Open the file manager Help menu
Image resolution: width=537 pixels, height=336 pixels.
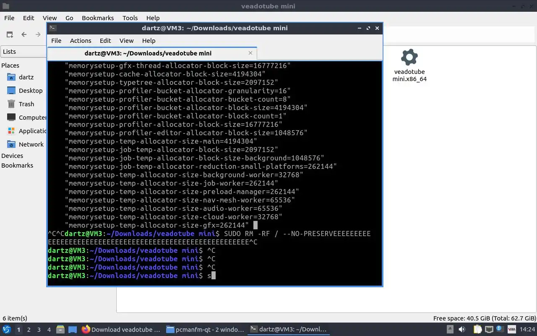tap(153, 18)
